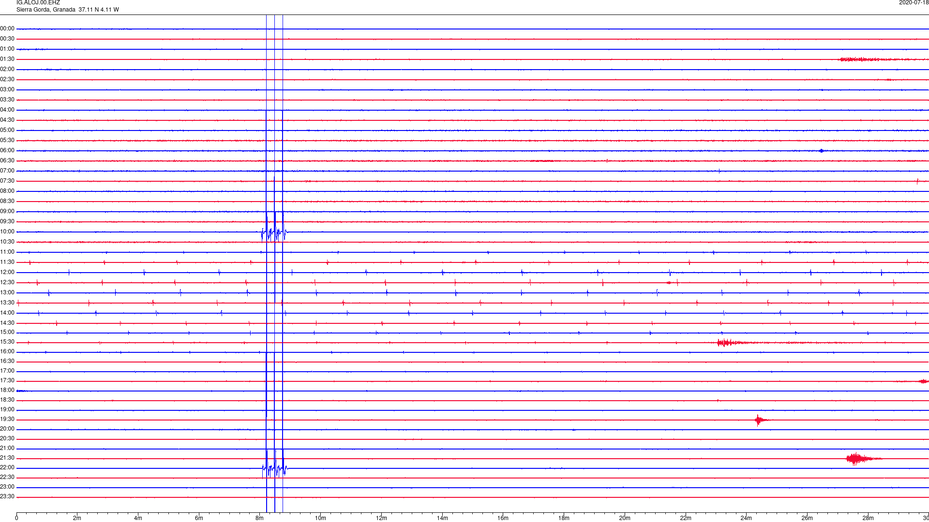Click the date label 2020-07-18
The width and height of the screenshot is (929, 522).
pos(914,3)
